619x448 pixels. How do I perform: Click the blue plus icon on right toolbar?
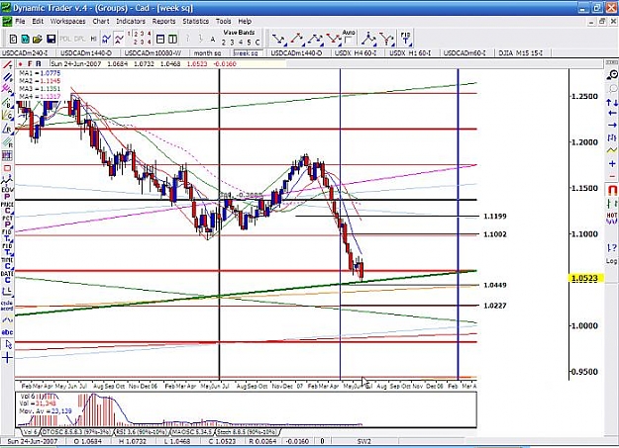pyautogui.click(x=612, y=163)
